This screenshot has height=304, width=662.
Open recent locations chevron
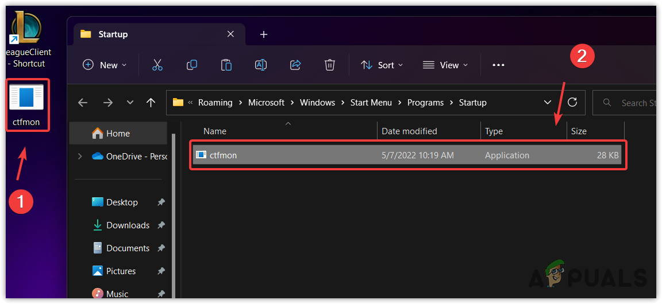point(130,103)
